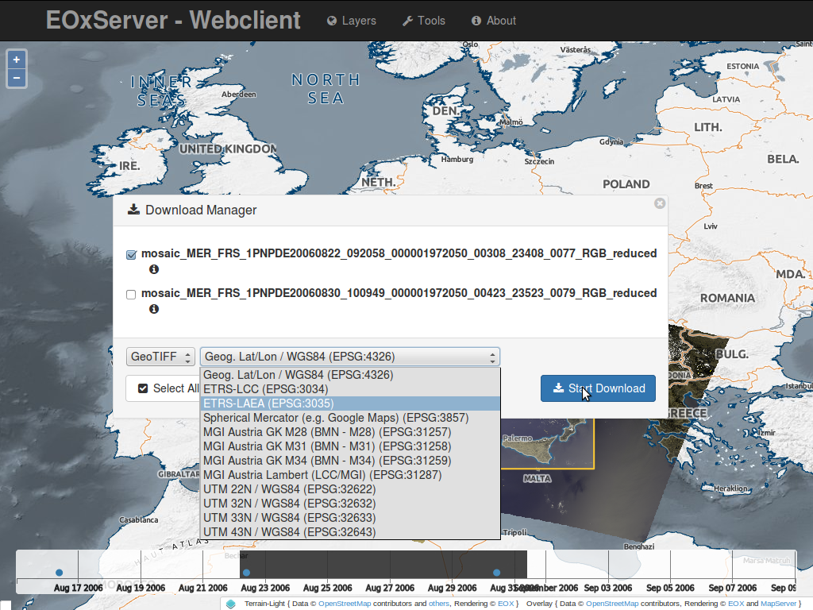
Task: Uncheck the 20060822 mosaic coverage checkbox
Action: pos(131,255)
